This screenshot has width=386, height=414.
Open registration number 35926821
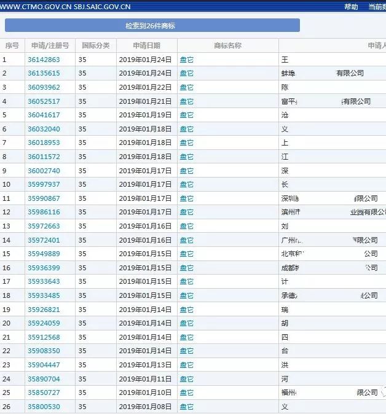(x=44, y=310)
